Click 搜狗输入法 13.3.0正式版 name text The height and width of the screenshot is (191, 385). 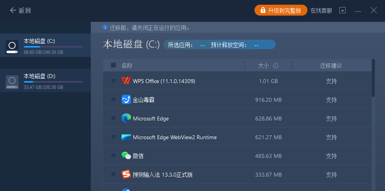[163, 175]
